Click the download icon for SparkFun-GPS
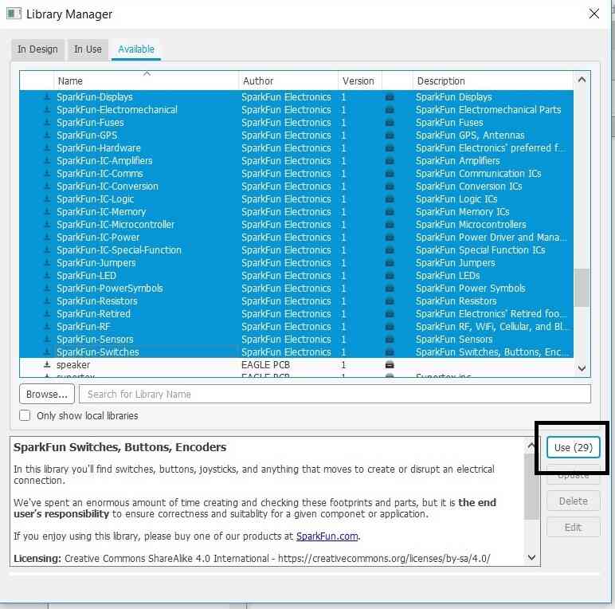Image resolution: width=615 pixels, height=609 pixels. tap(47, 136)
